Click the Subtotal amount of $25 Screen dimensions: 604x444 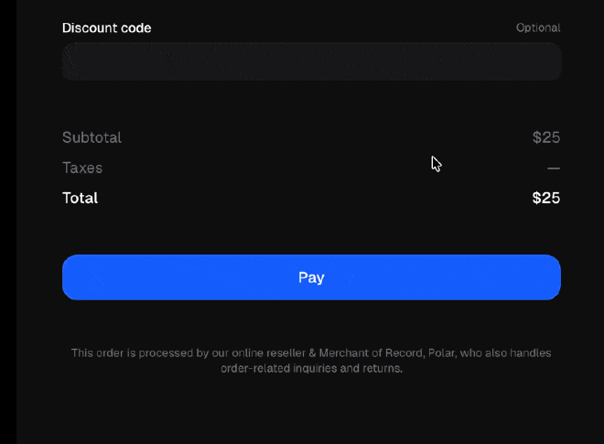tap(545, 137)
